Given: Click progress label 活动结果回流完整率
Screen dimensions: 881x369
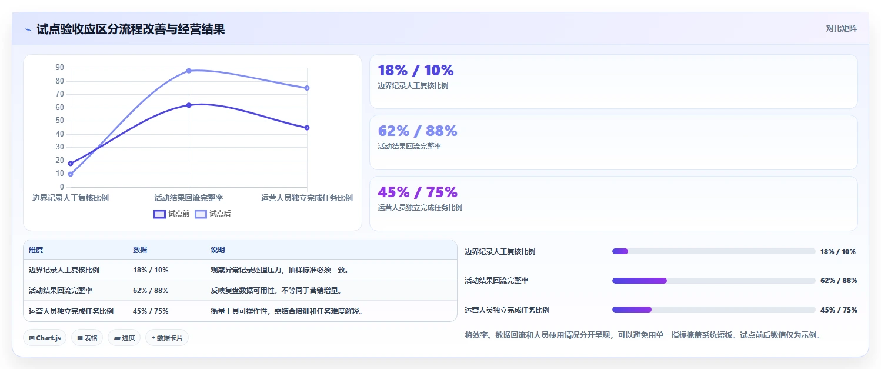Looking at the screenshot, I should [496, 281].
